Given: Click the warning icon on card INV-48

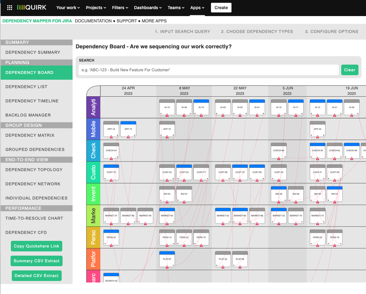Looking at the screenshot, I should pos(279,201).
